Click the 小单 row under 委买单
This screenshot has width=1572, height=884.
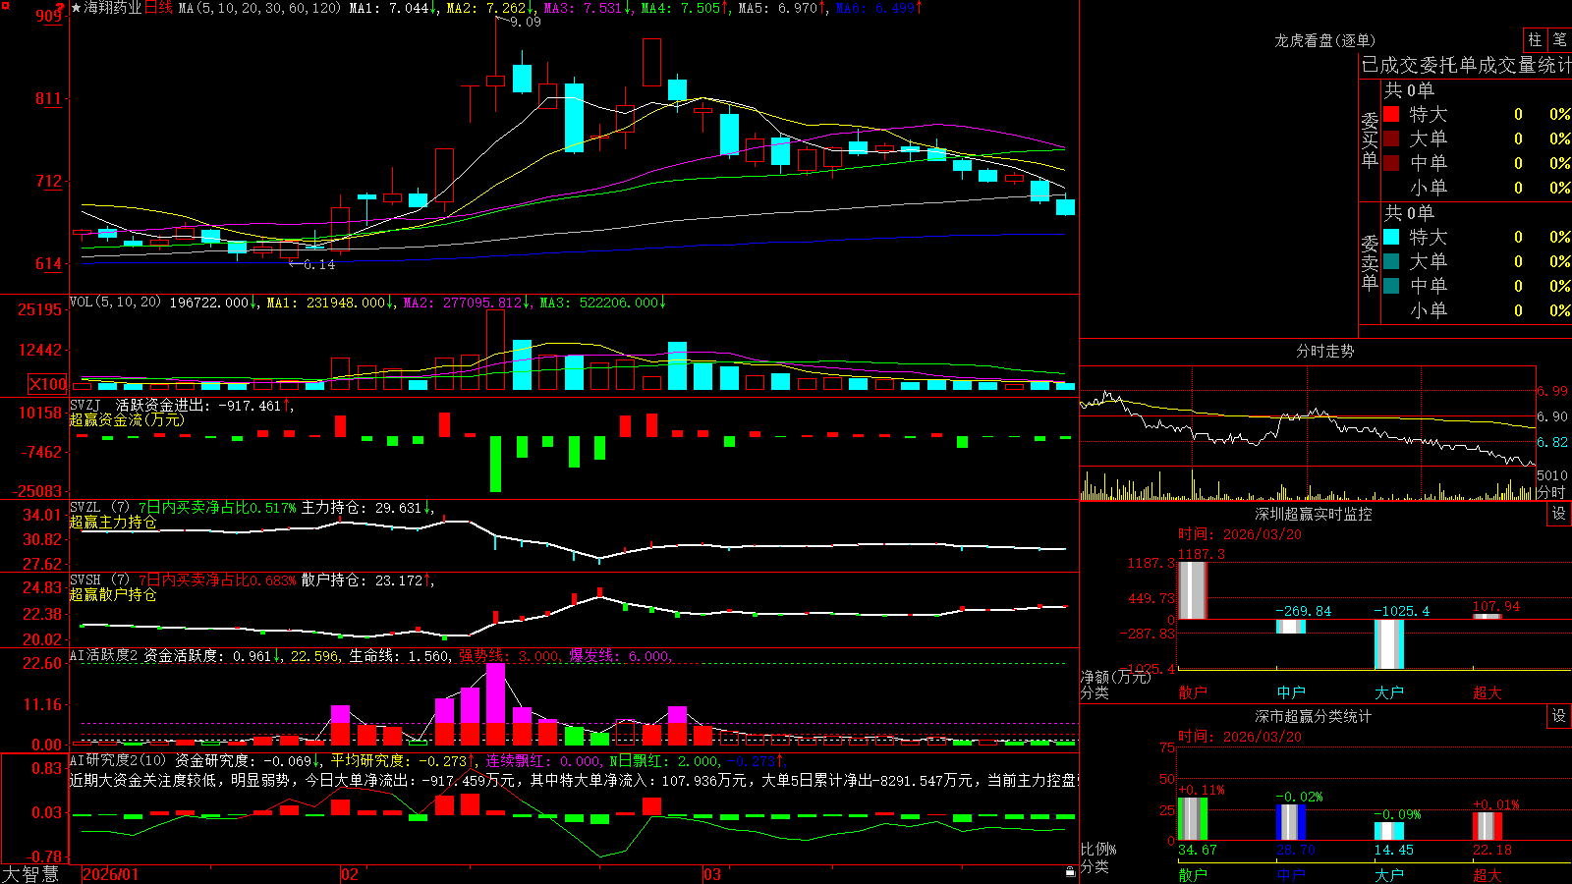tap(1476, 188)
